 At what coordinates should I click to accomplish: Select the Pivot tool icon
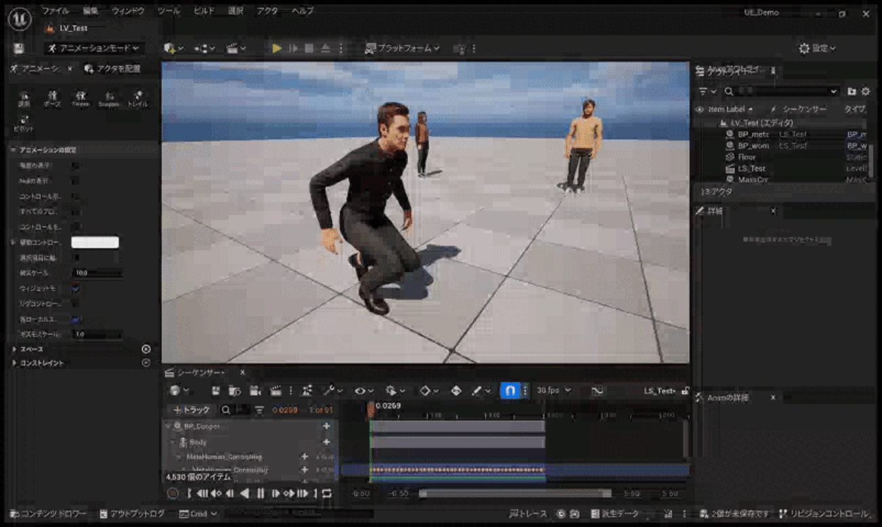click(x=23, y=122)
